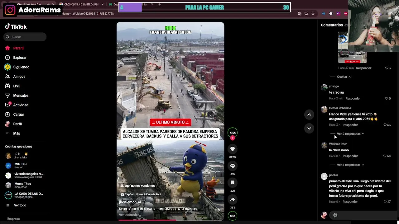Click the Buscar search field
The image size is (399, 224).
[25, 37]
